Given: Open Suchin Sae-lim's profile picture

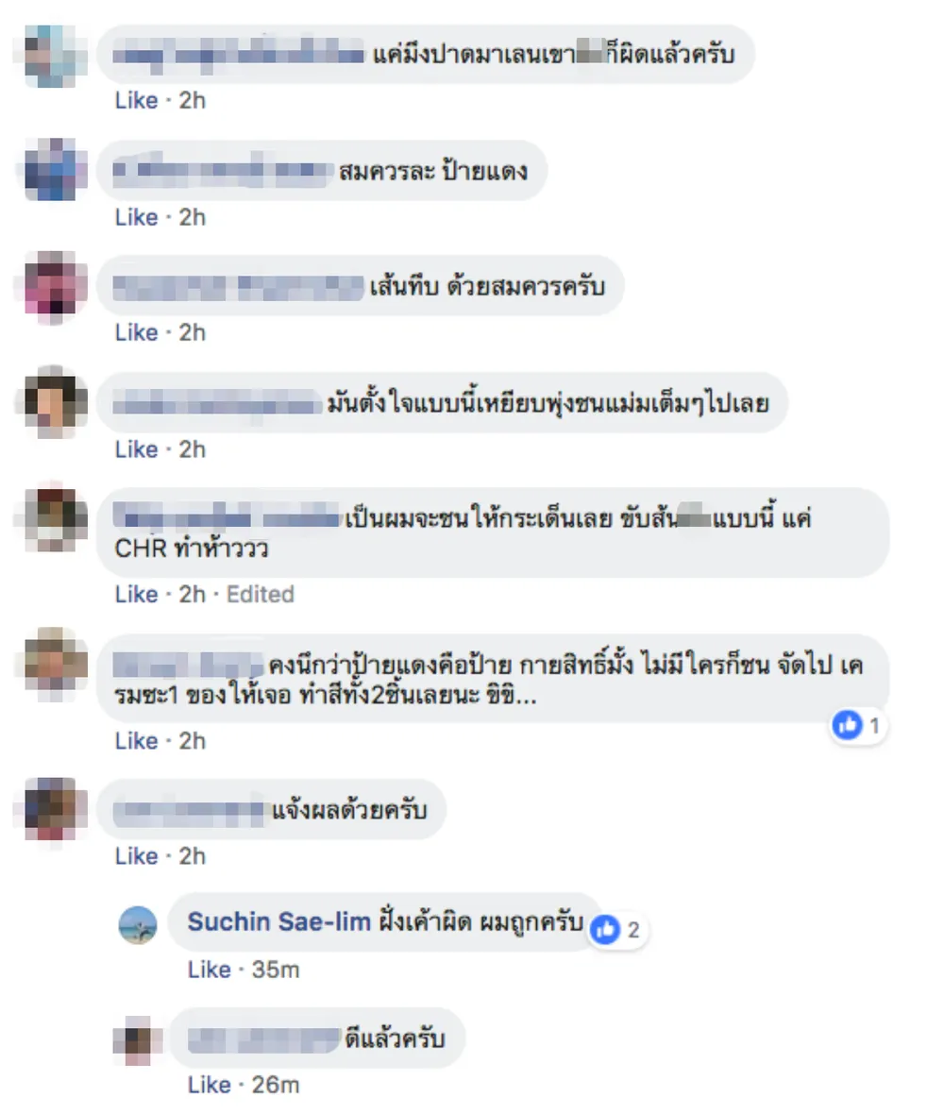Looking at the screenshot, I should coord(137,924).
